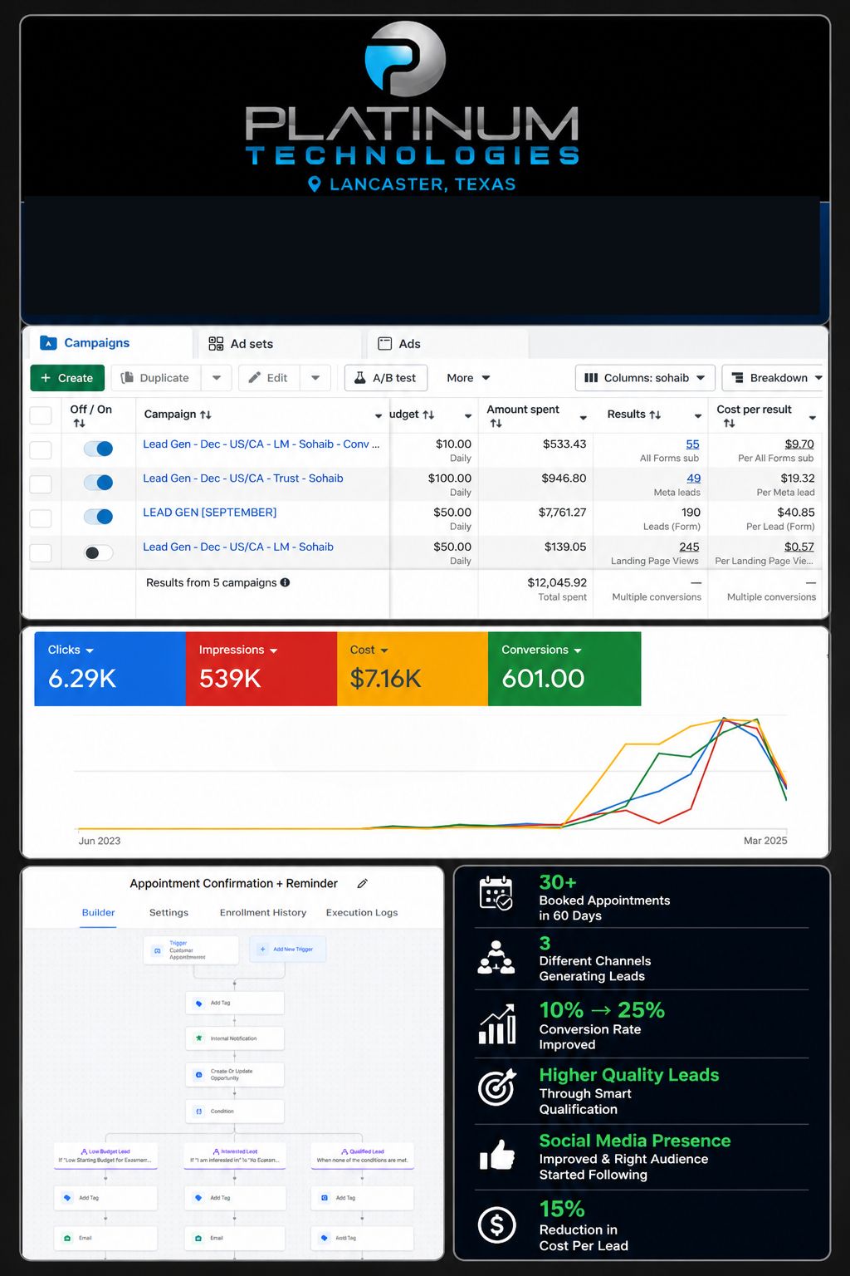Open the Results column options arrow
Viewport: 850px width, 1276px height.
(698, 415)
